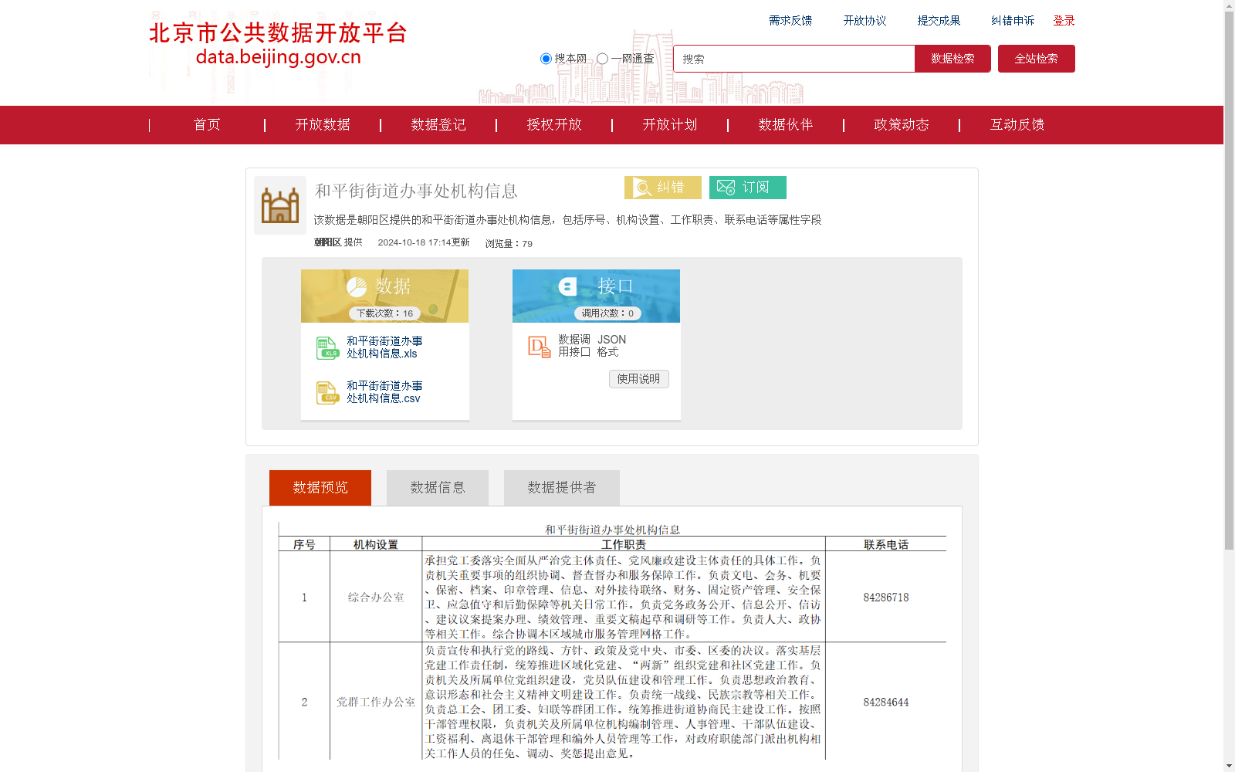Open 互动反馈 navigation item
Viewport: 1235px width, 772px height.
1017,125
